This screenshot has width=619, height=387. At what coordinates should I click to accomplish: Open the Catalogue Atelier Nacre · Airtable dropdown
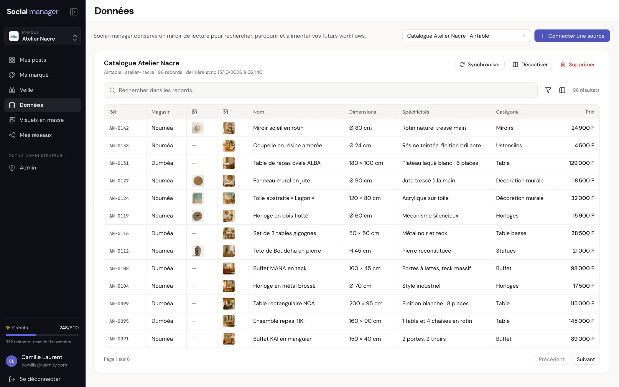pyautogui.click(x=466, y=36)
